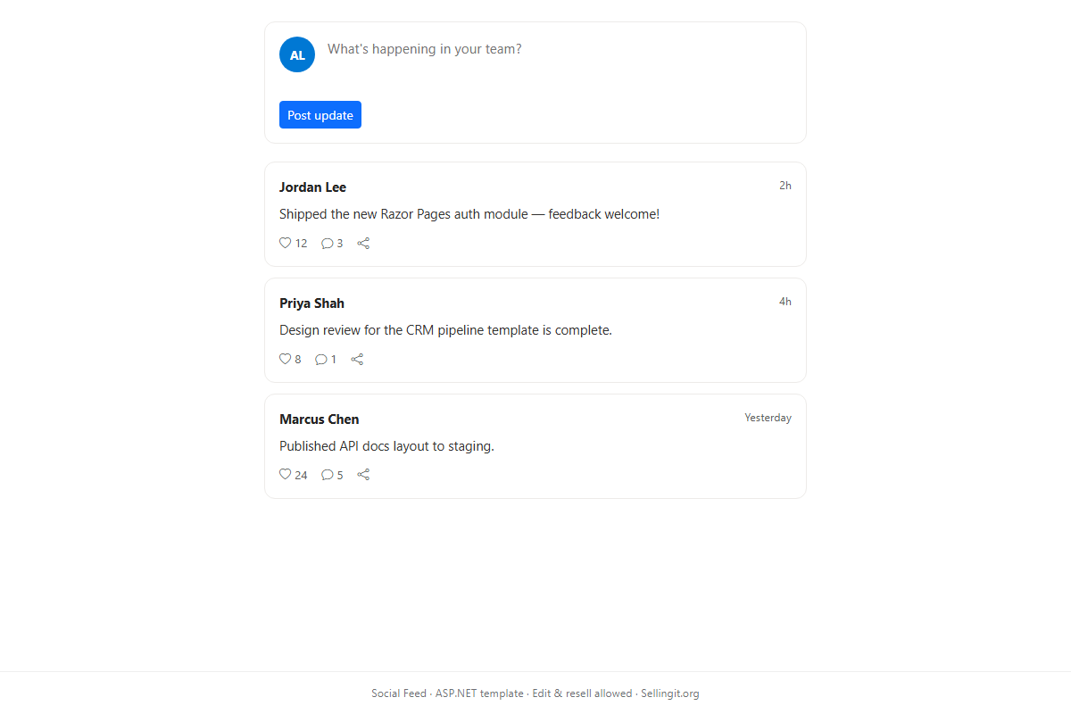Open comments on Marcus Chen's post
Image resolution: width=1071 pixels, height=714 pixels.
tap(332, 475)
